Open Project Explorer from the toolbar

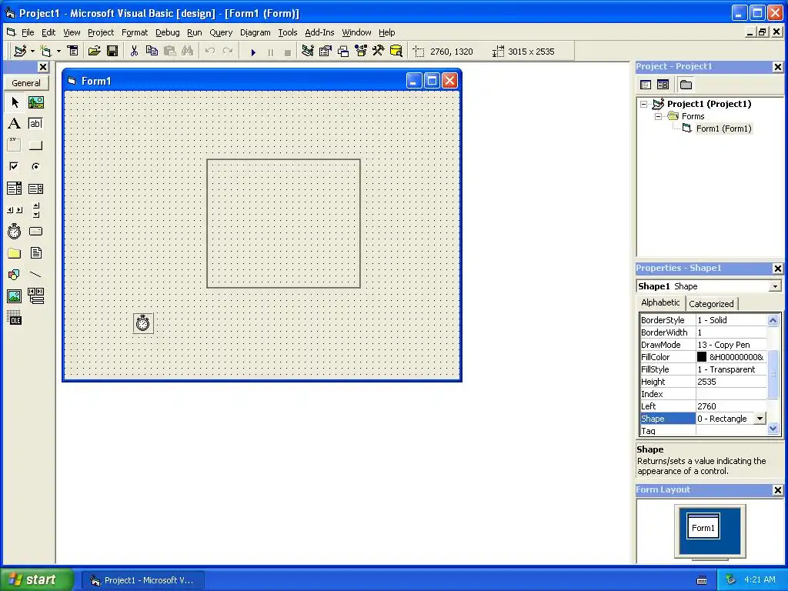point(308,51)
